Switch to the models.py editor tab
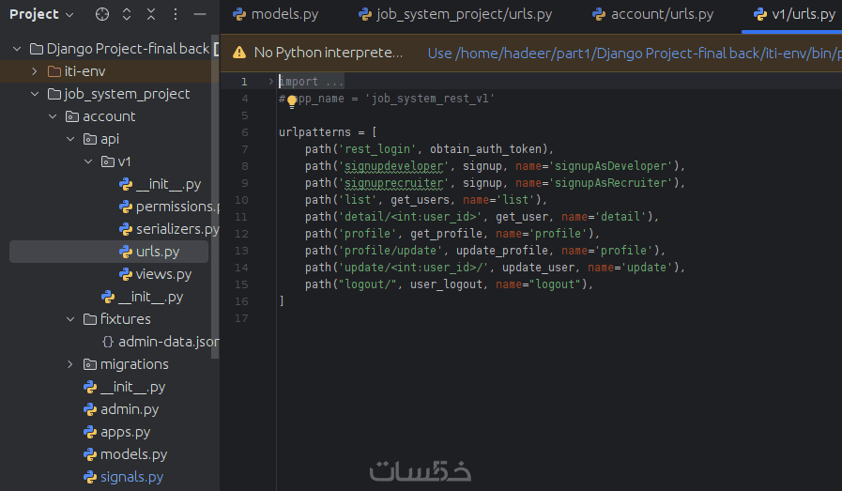 (275, 14)
